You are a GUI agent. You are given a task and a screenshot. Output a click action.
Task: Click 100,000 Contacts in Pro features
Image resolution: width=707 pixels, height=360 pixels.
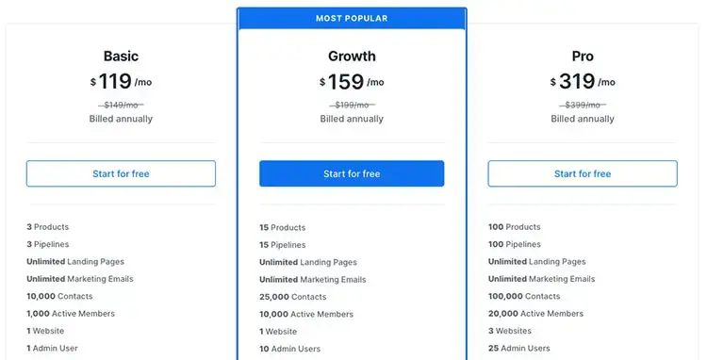point(524,296)
